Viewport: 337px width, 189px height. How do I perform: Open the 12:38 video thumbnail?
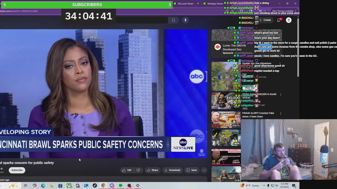(226, 175)
